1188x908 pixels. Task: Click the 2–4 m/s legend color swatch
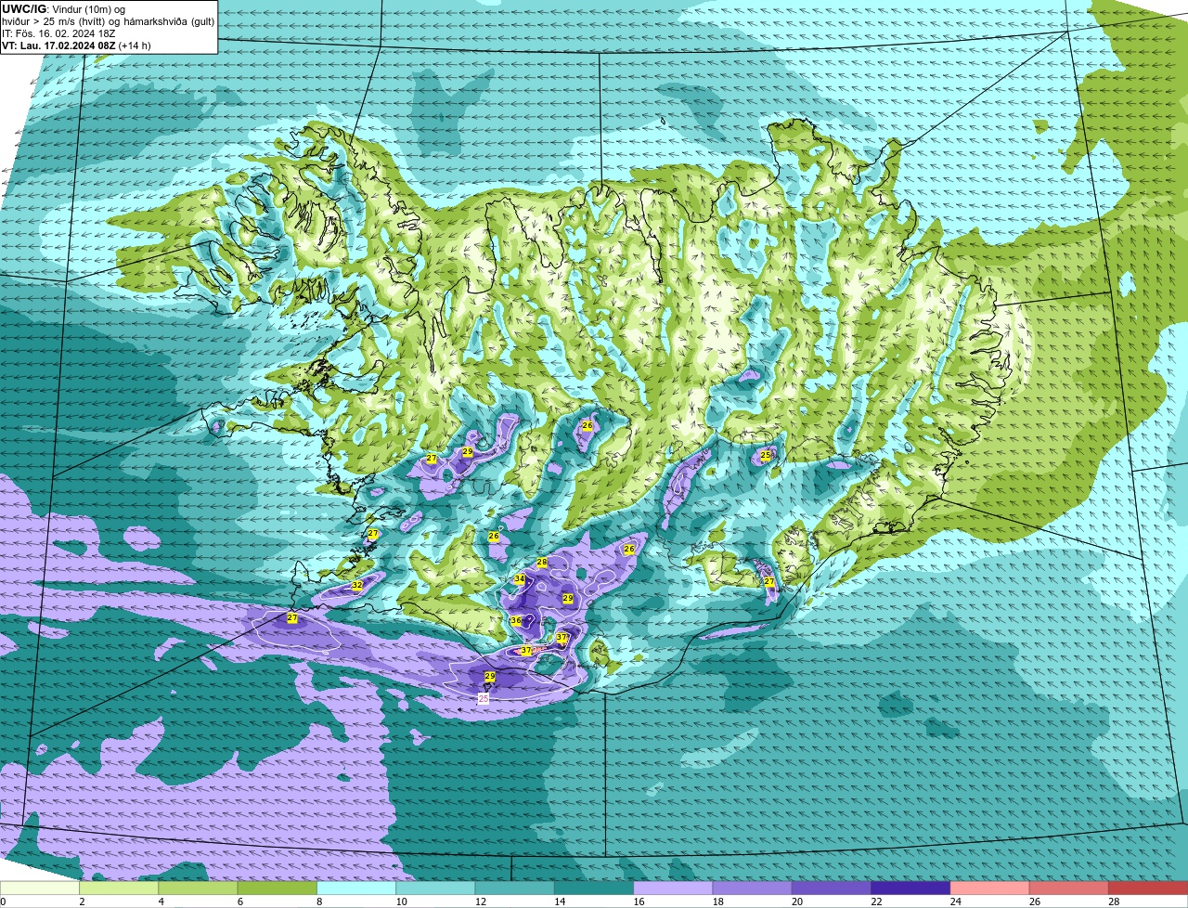click(x=119, y=888)
